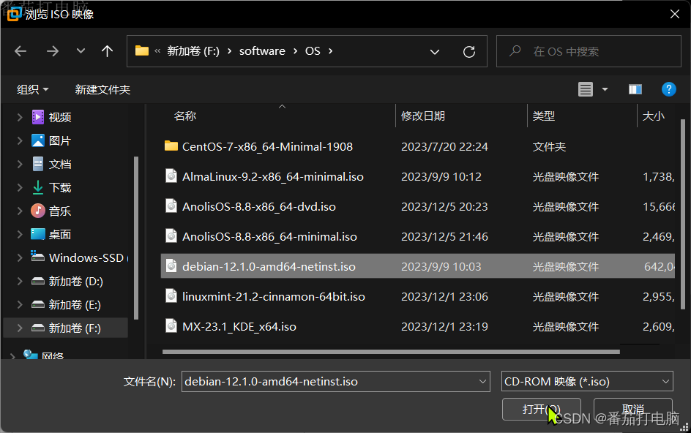
Task: Click the search box for OS
Action: (x=589, y=51)
